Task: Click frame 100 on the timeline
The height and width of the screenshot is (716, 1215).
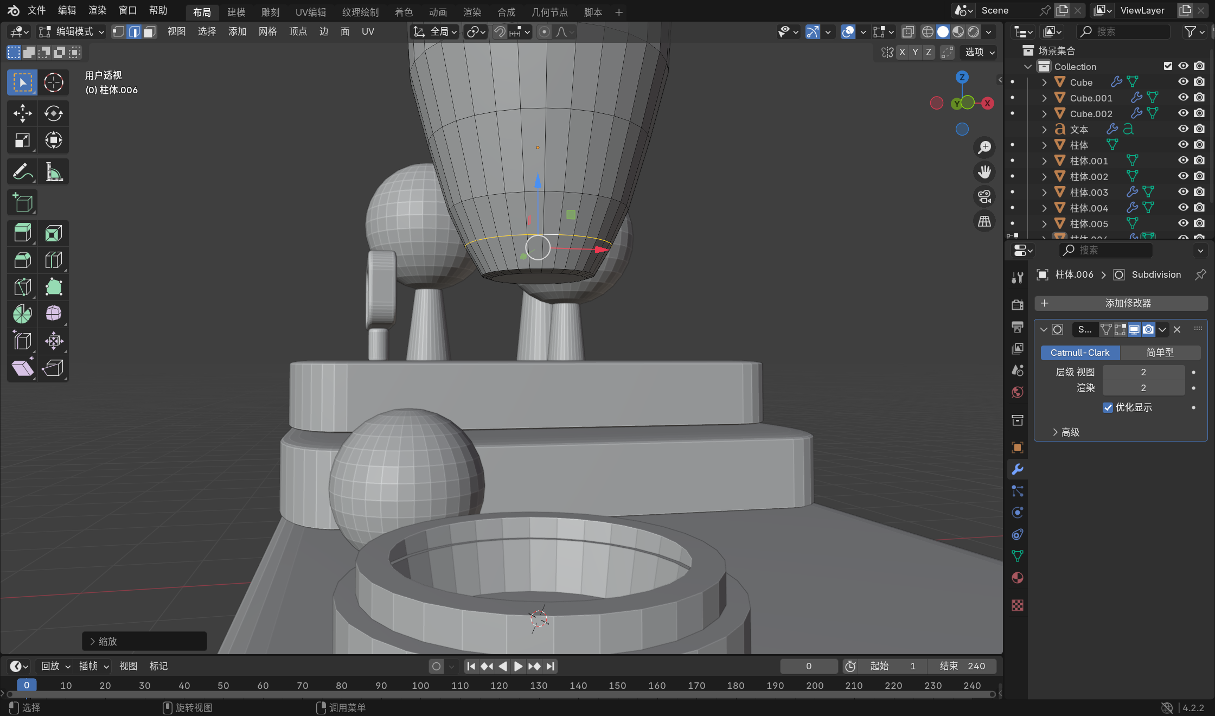Action: pyautogui.click(x=420, y=686)
